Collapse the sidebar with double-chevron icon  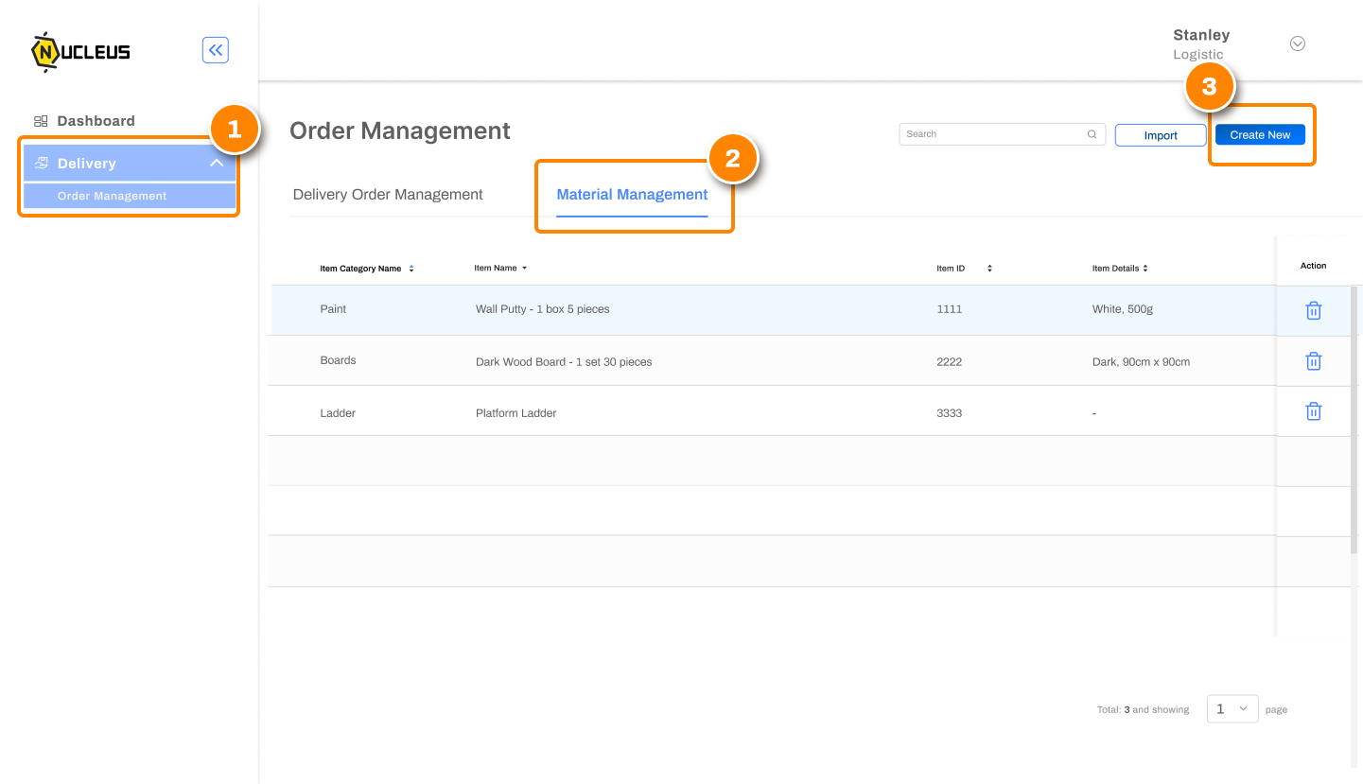pyautogui.click(x=216, y=50)
